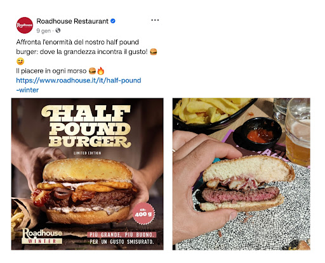Click the beer glass in the photo
The width and height of the screenshot is (325, 263).
coord(298,132)
